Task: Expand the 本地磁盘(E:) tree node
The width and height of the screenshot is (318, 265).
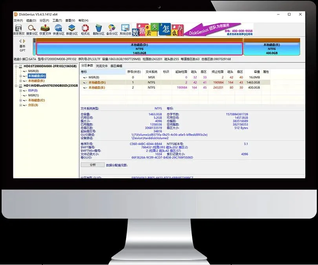Action: pyautogui.click(x=20, y=81)
